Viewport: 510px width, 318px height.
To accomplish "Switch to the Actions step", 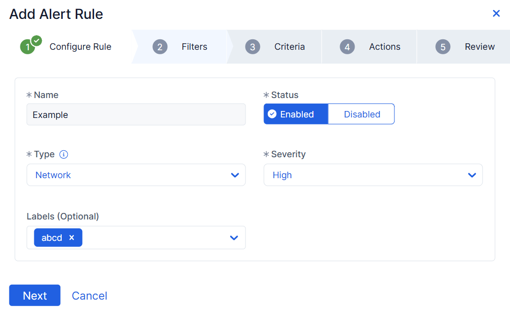I will click(384, 47).
